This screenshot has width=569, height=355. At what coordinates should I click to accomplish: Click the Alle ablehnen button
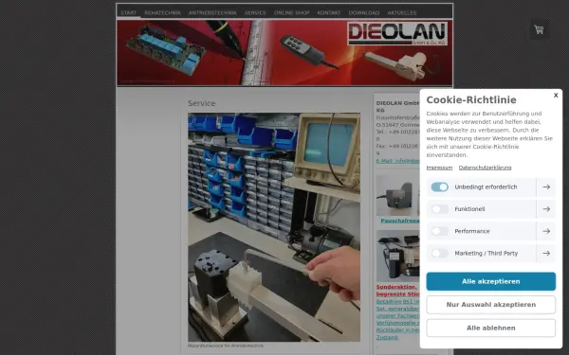coord(491,328)
